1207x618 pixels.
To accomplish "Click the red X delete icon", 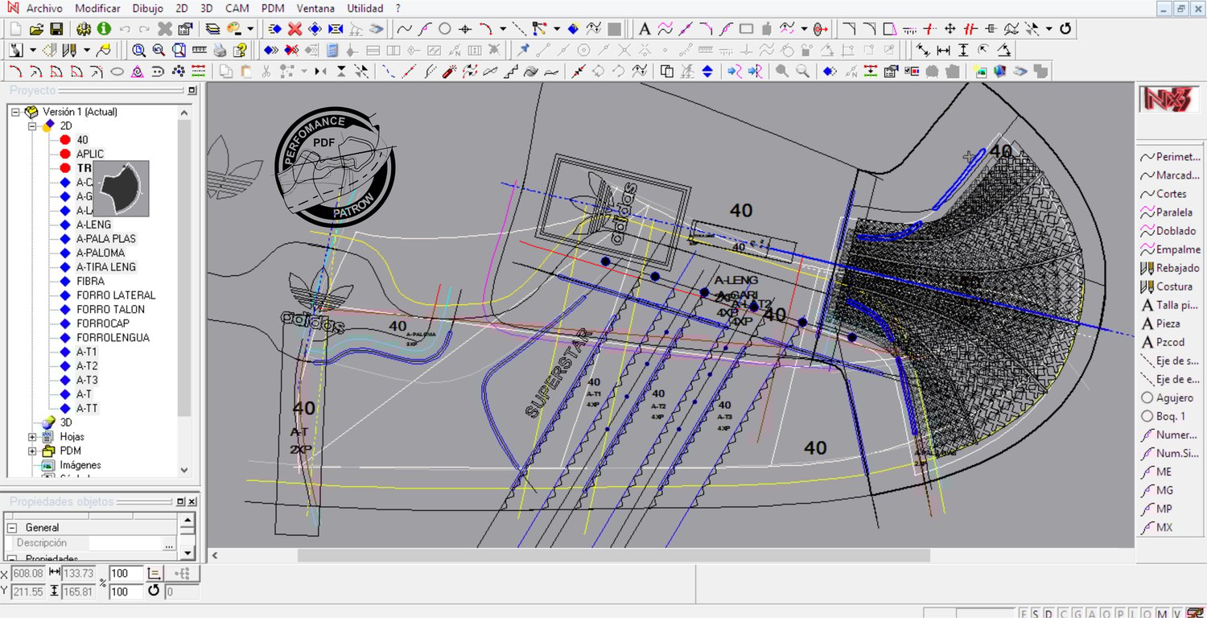I will (x=295, y=29).
